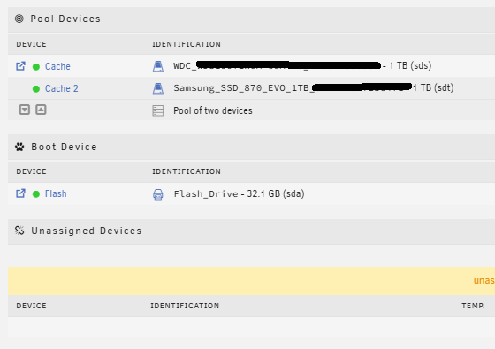Click the Pool of two devices text
Viewport: 495px width, 349px height.
[x=213, y=110]
